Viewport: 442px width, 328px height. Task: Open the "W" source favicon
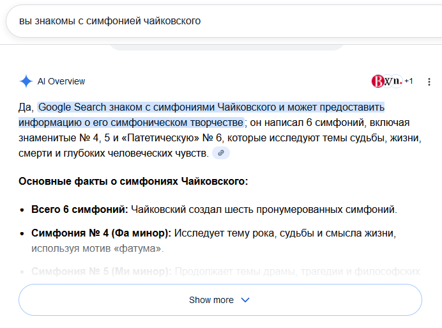point(387,81)
